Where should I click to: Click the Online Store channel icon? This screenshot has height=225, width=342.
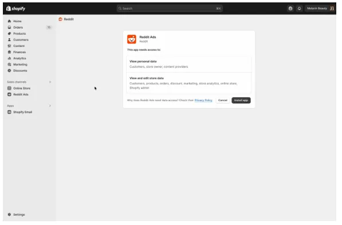pos(9,89)
